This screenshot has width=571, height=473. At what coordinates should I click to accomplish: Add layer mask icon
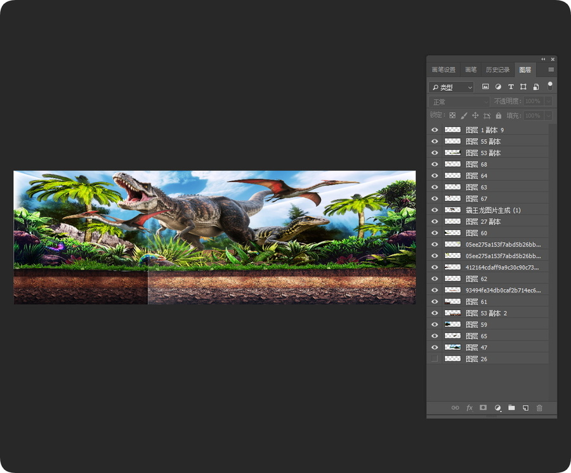(483, 408)
